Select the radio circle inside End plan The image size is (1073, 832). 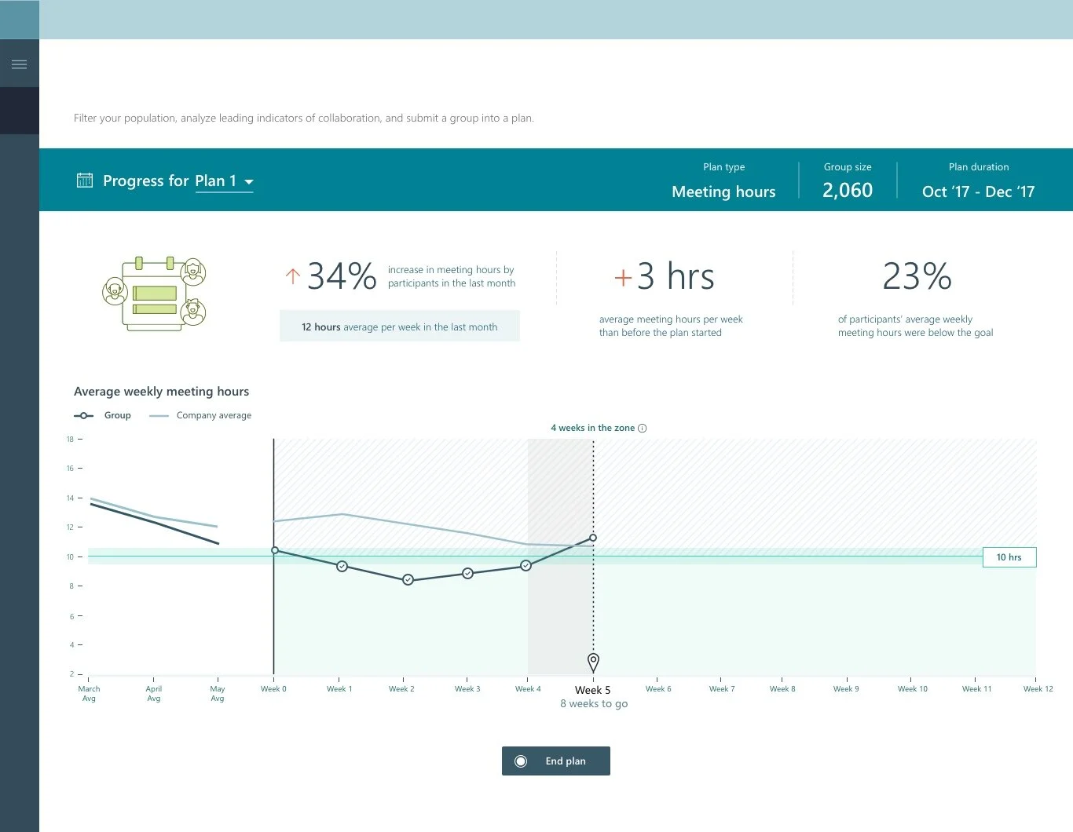pos(521,761)
